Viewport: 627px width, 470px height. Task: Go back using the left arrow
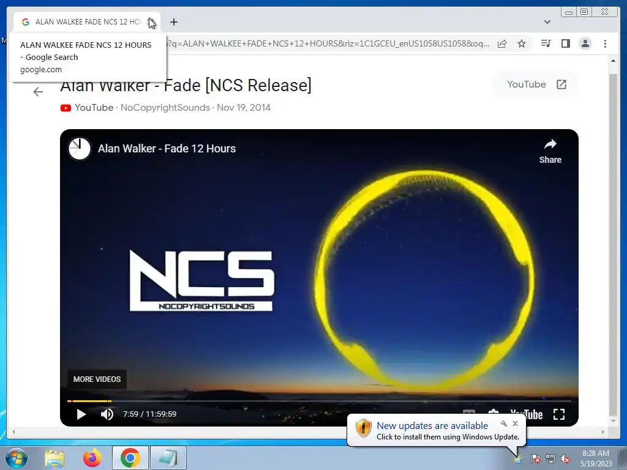38,92
